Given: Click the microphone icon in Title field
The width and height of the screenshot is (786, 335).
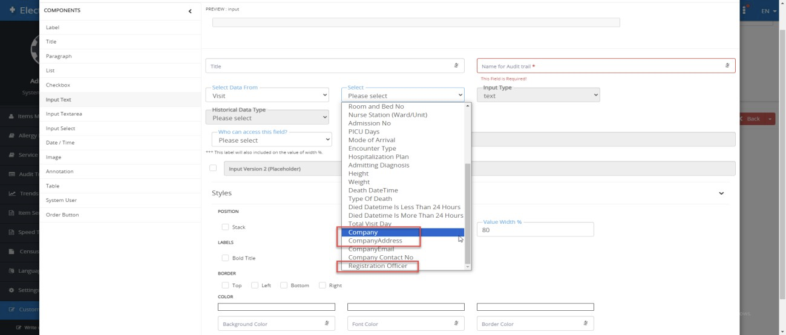Looking at the screenshot, I should click(456, 65).
